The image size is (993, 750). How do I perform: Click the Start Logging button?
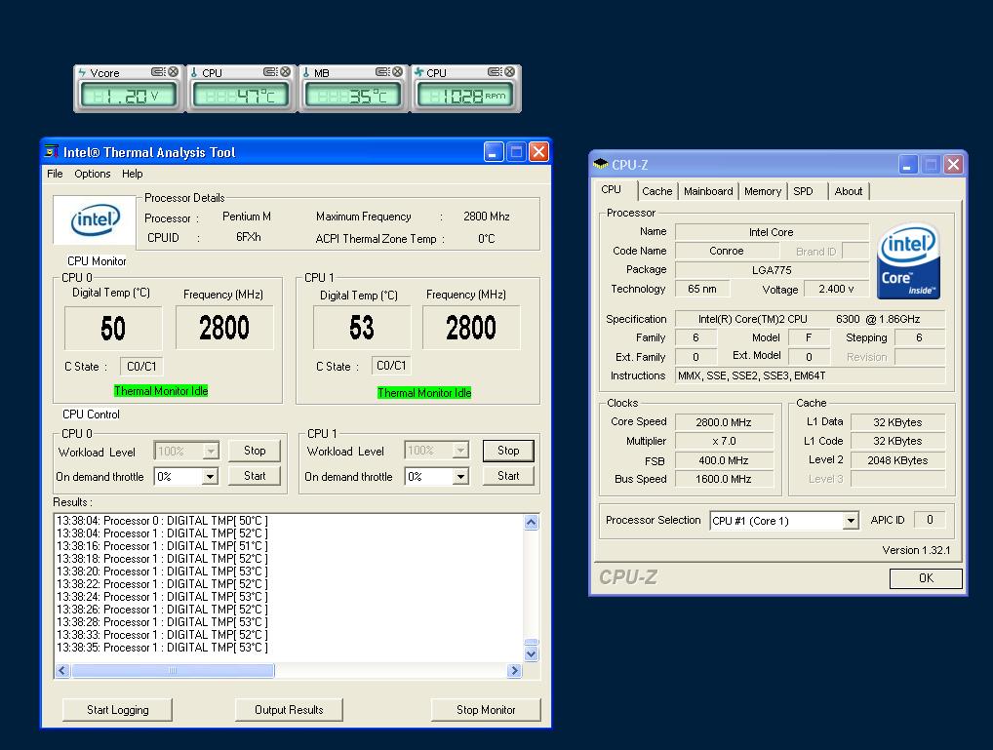click(x=118, y=710)
